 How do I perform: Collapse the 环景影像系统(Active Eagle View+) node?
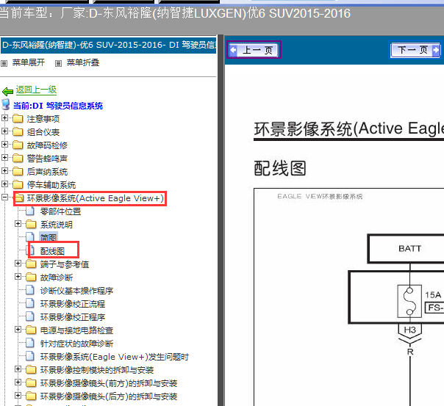(4, 197)
